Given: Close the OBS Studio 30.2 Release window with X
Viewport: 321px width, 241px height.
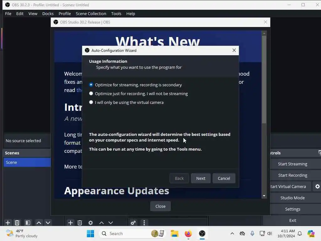Looking at the screenshot, I should (265, 22).
